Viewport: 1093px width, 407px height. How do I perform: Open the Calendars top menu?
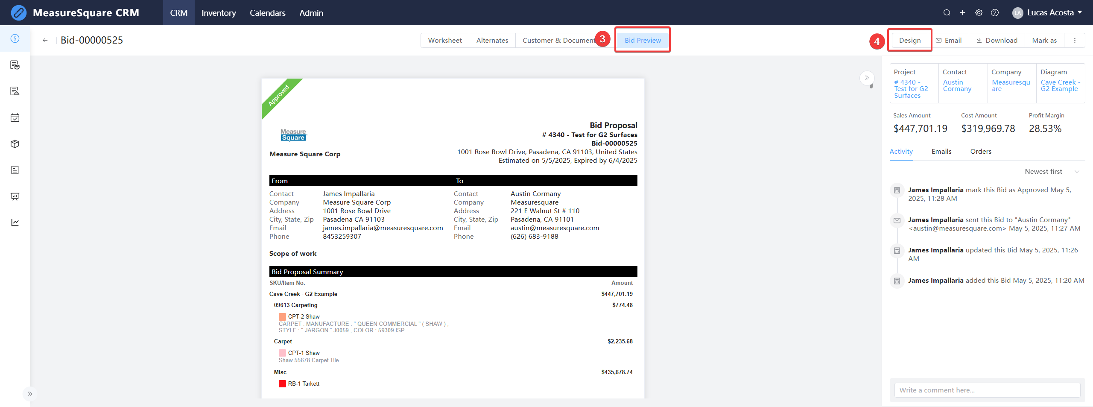pos(267,13)
